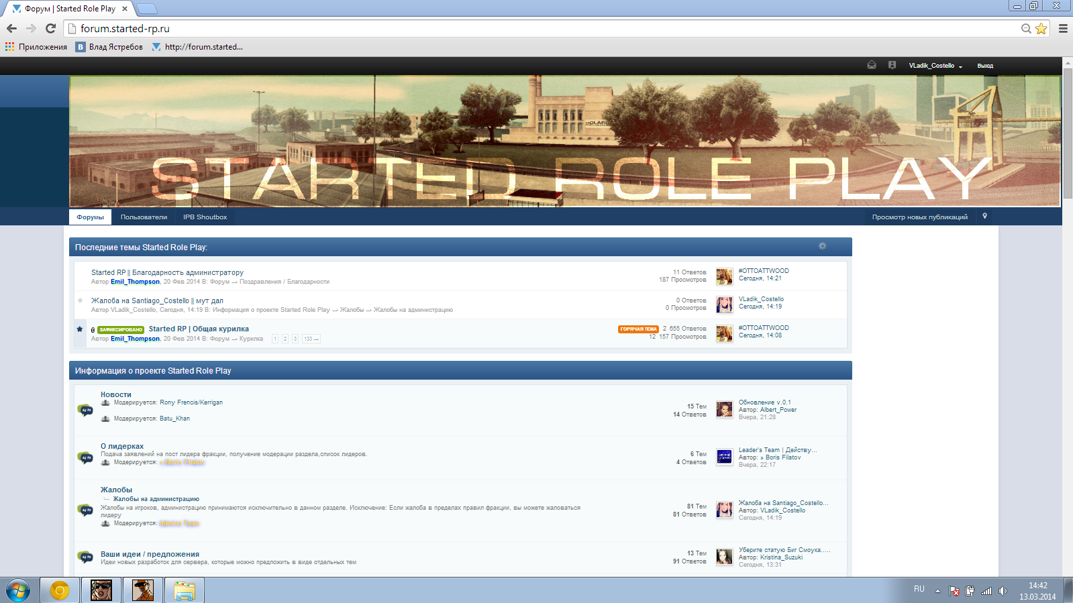Click the taskbar icon of man in sunglasses

tap(101, 591)
